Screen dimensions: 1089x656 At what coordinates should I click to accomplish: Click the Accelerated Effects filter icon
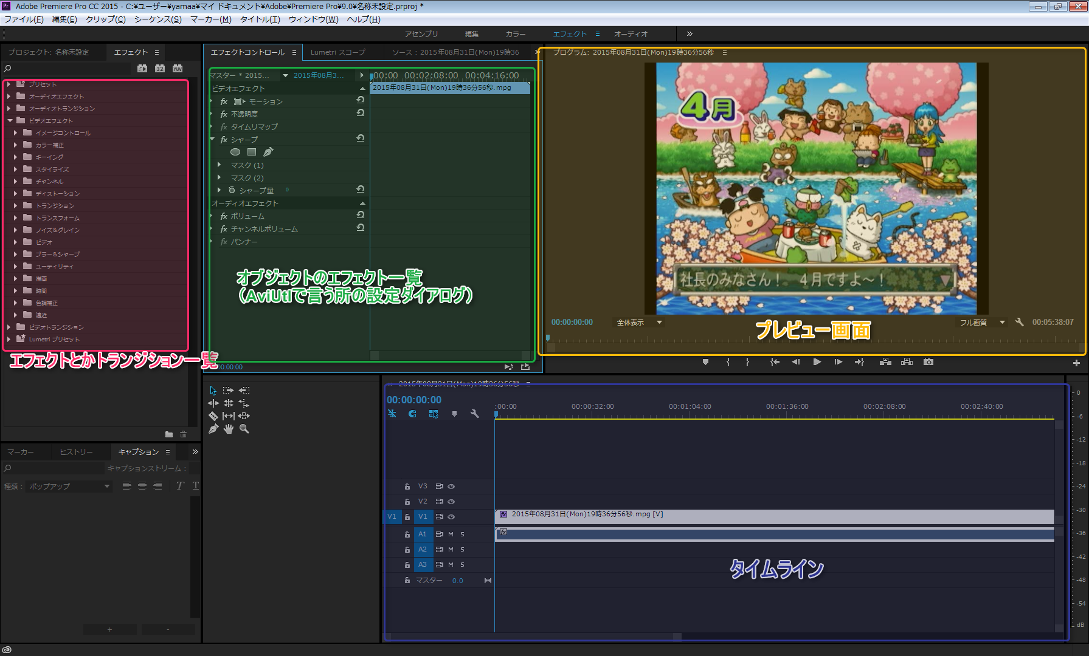142,69
